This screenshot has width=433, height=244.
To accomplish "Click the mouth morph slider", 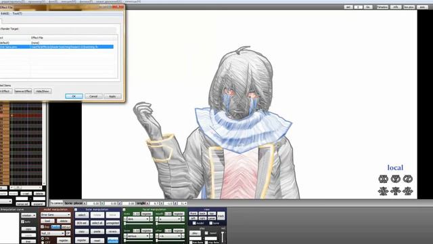I will click(170, 224).
